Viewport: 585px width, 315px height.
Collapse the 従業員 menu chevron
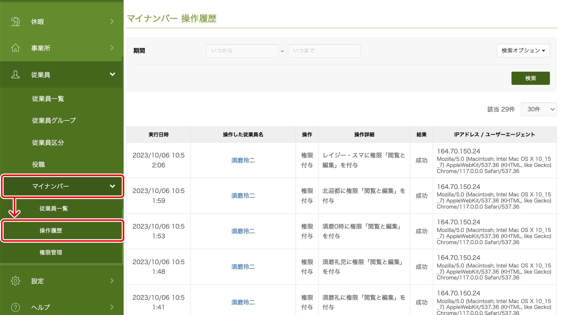pyautogui.click(x=112, y=74)
